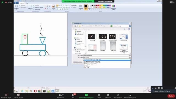
Task: Click the Запись record button in Zoom
Action: [x=99, y=96]
